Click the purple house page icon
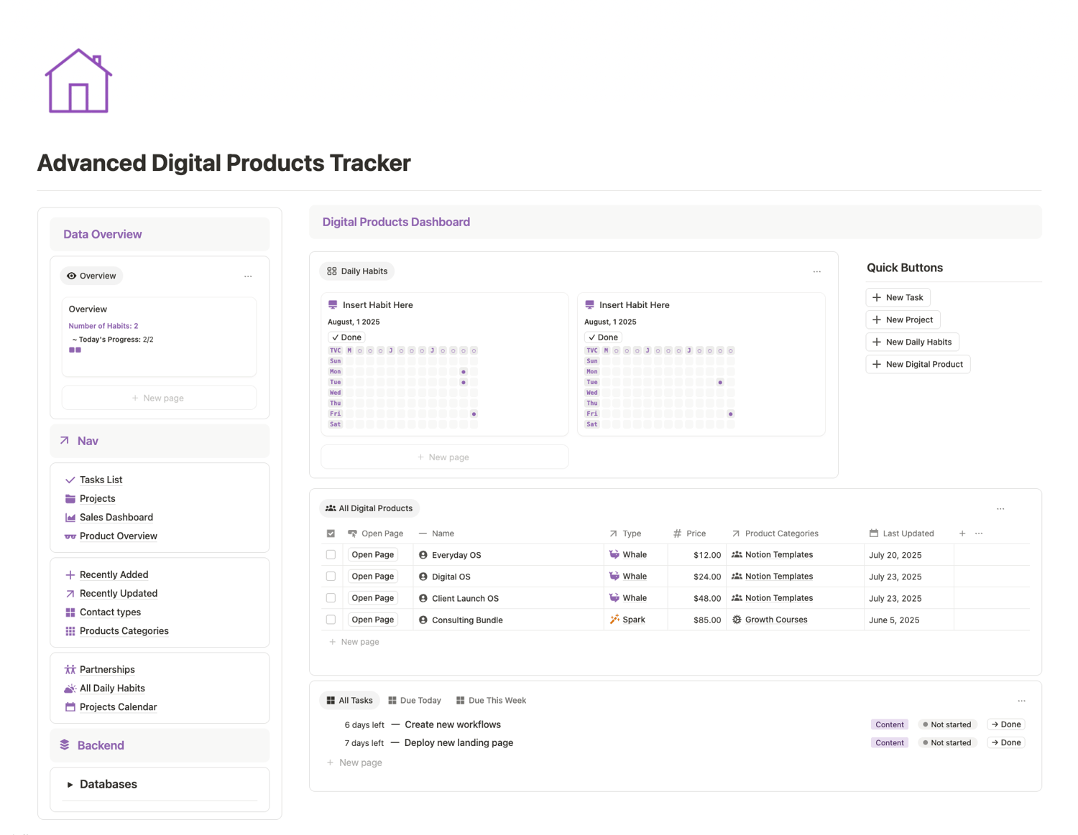Screen dimensions: 1078x835 (x=78, y=82)
